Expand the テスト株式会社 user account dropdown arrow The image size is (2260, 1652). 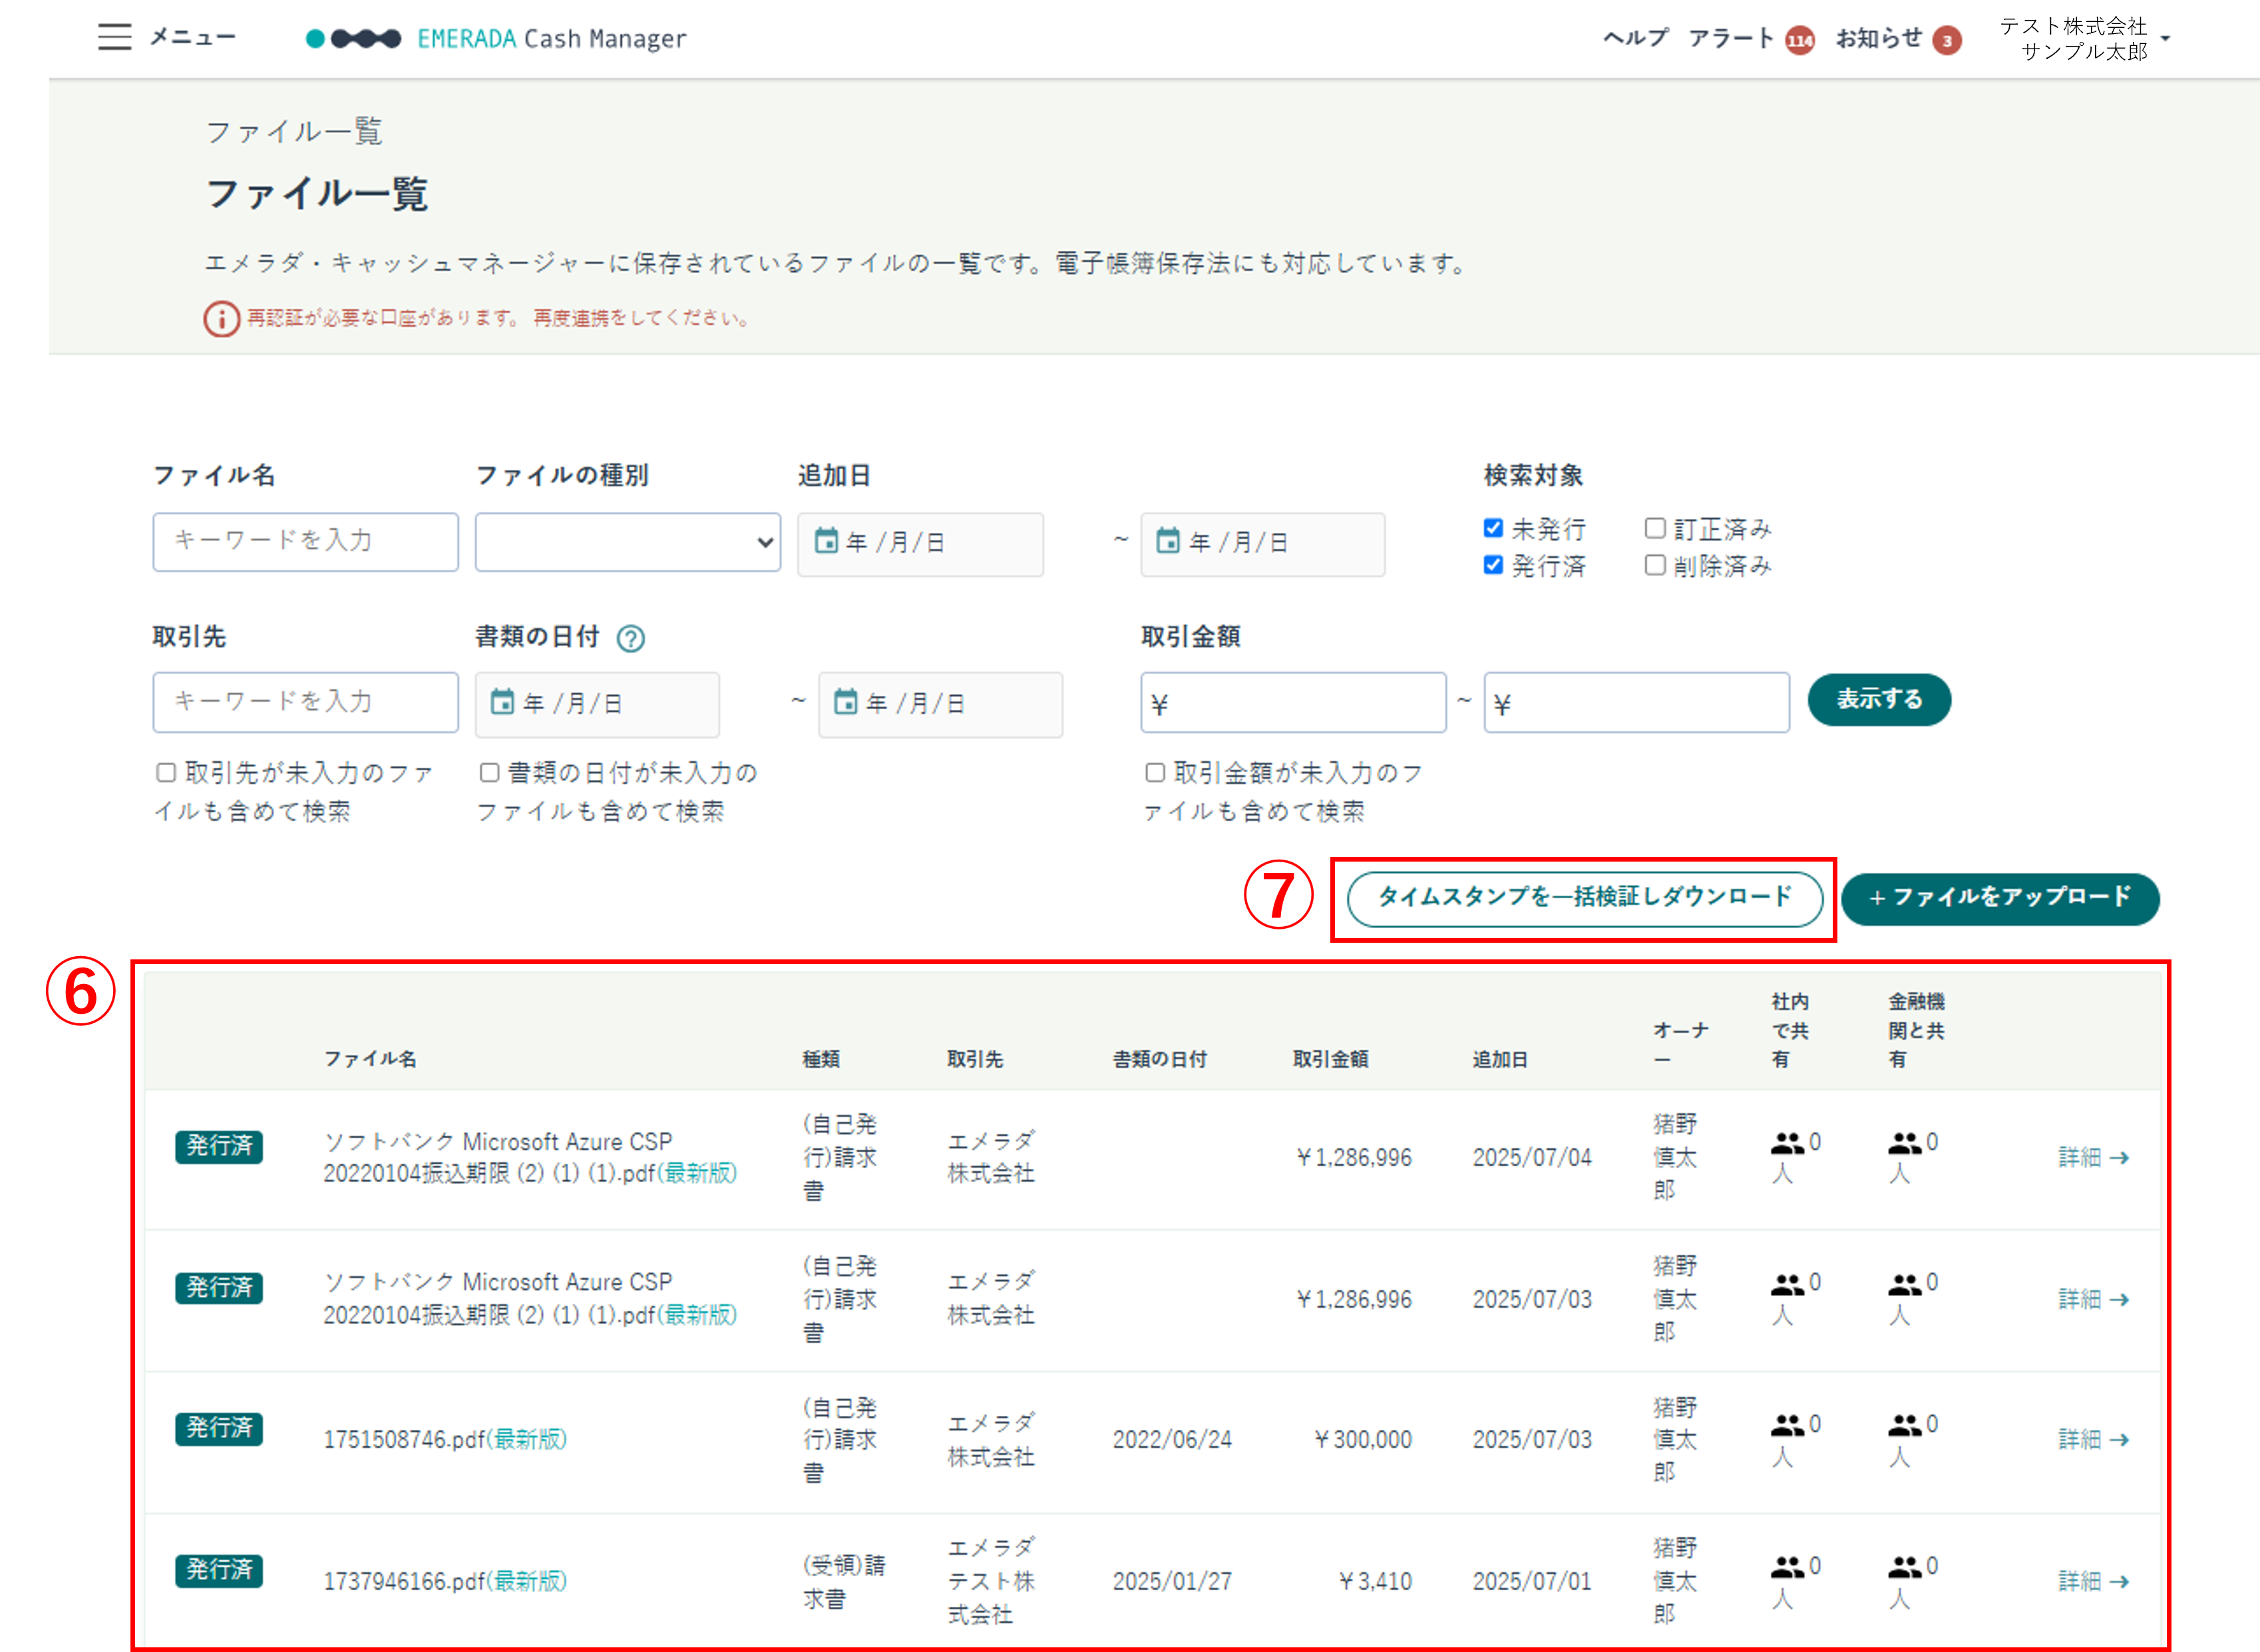pos(2165,39)
